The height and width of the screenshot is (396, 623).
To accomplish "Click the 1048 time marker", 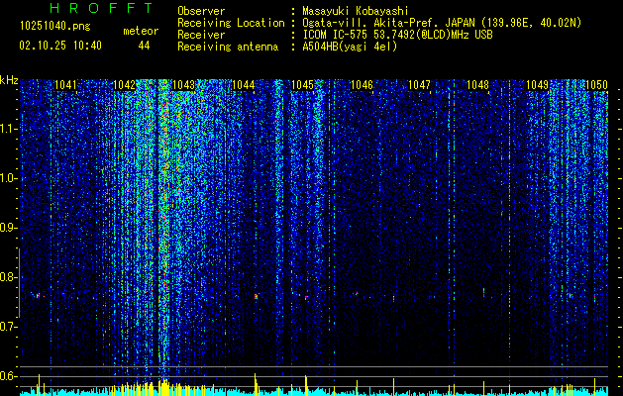I will coord(477,85).
